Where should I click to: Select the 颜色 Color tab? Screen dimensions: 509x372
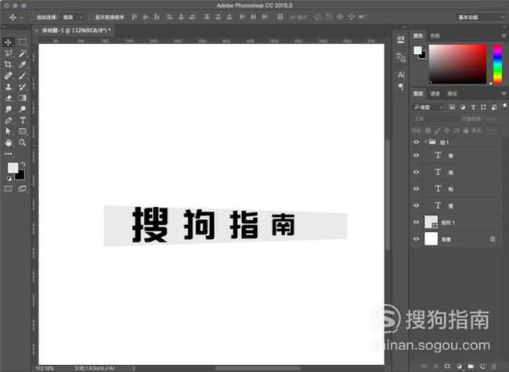(418, 36)
